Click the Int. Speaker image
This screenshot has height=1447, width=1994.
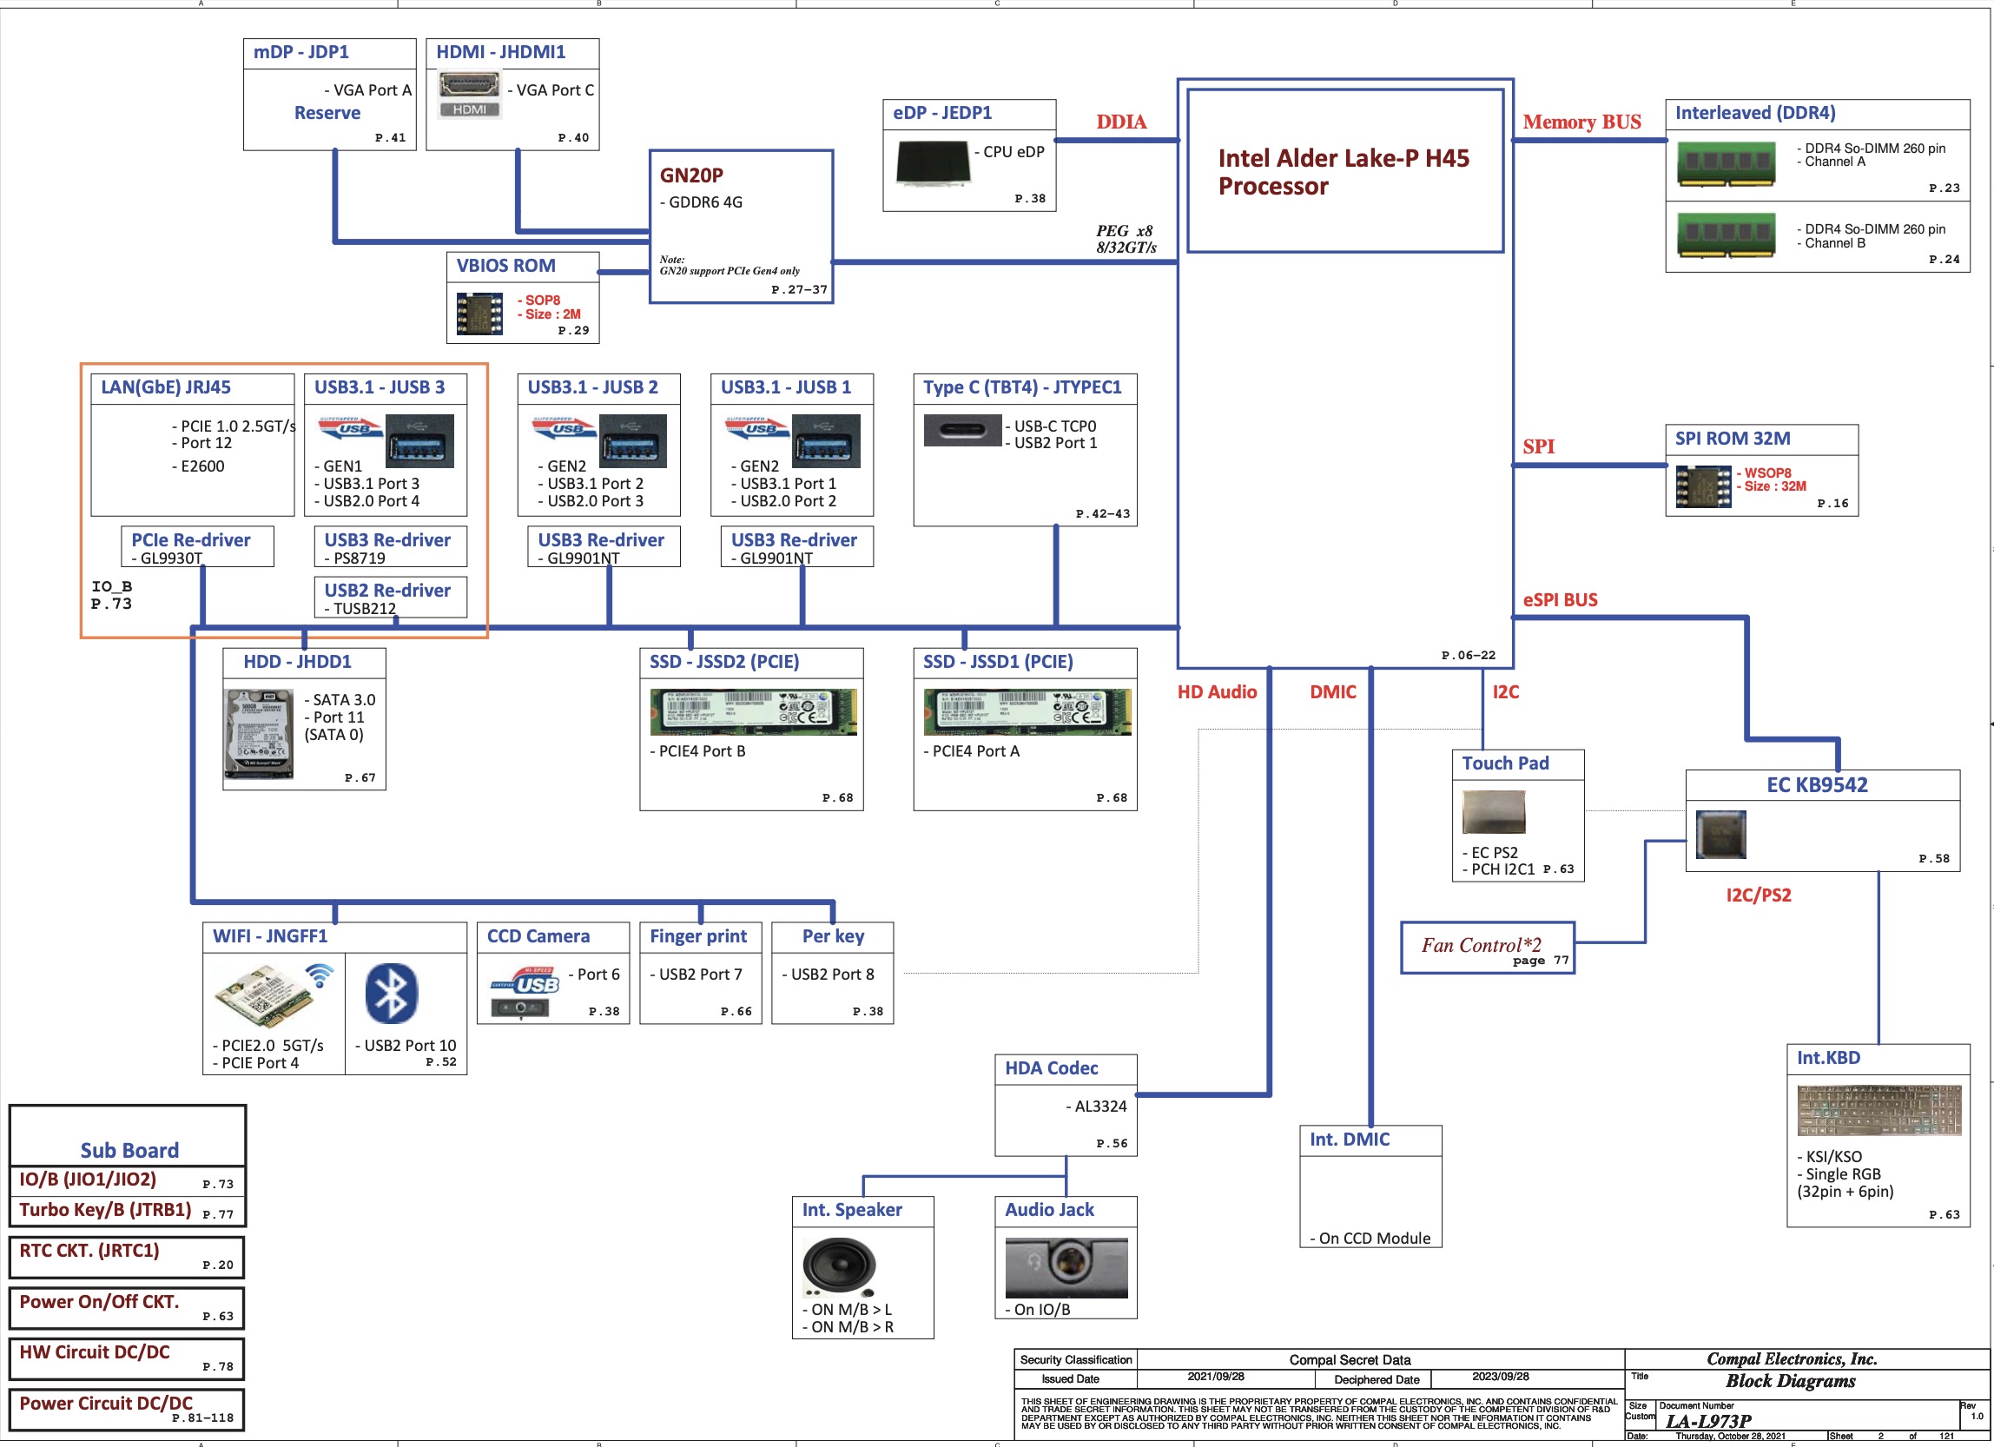pos(840,1267)
